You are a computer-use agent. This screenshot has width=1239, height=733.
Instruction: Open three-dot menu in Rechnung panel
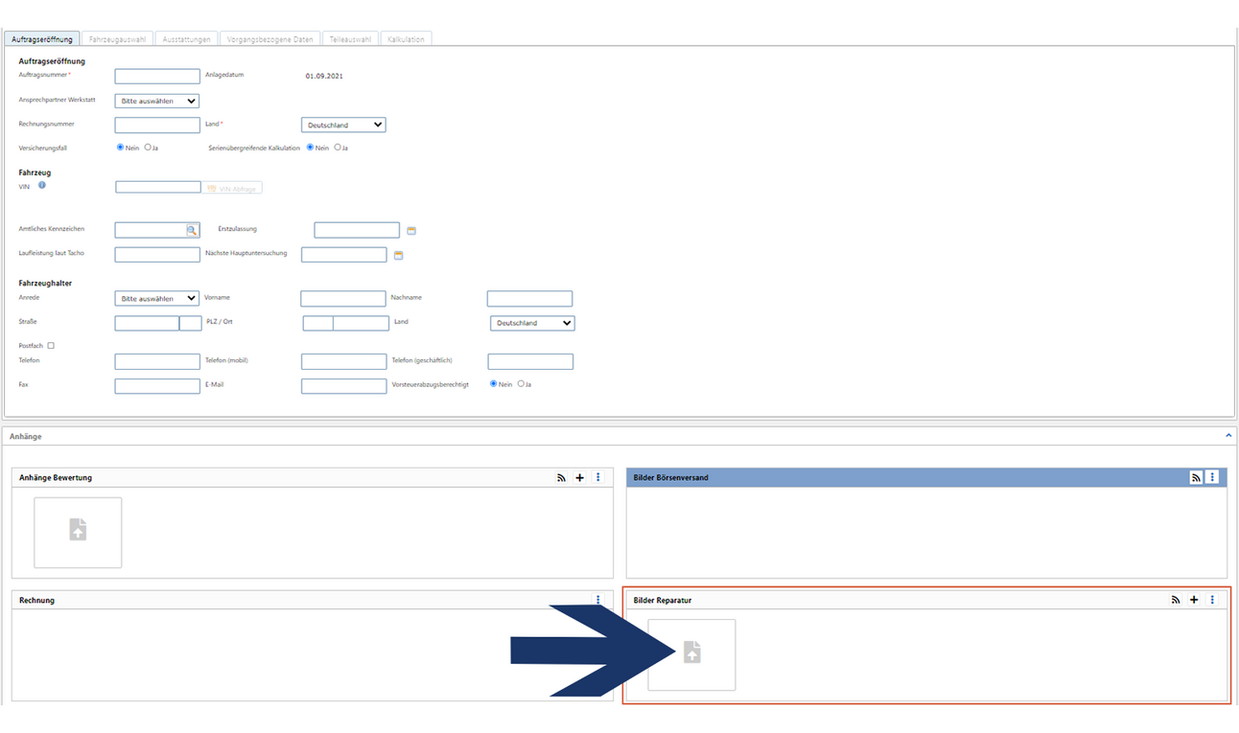point(598,600)
